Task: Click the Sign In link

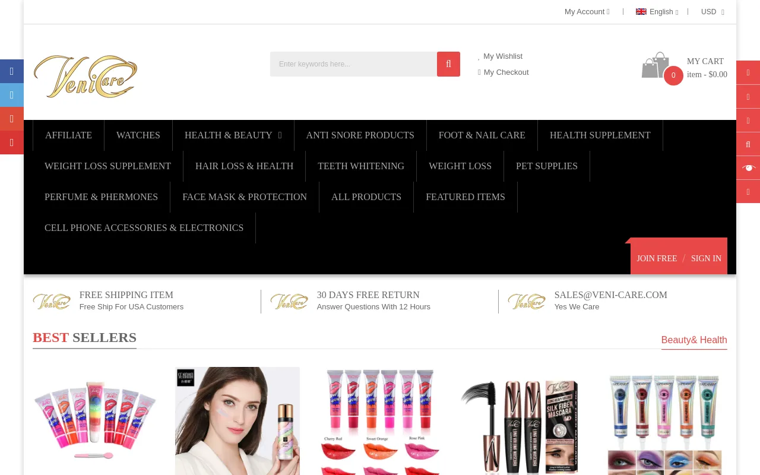Action: [x=706, y=258]
